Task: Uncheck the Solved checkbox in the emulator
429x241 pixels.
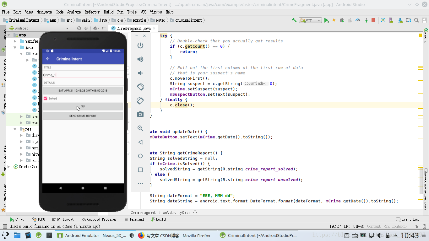Action: coord(46,99)
